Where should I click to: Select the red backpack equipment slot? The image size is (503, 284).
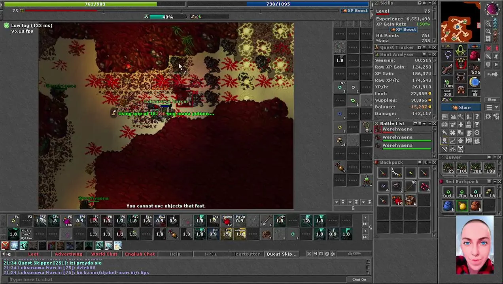(x=474, y=56)
